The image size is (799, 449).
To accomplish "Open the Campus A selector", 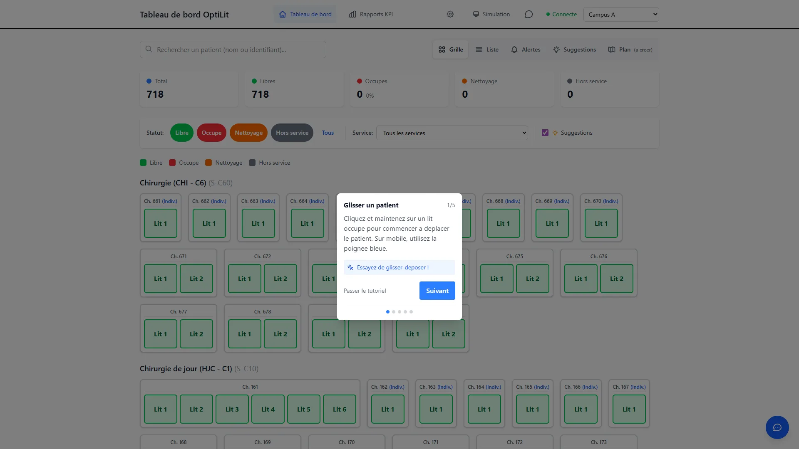I will pos(621,14).
